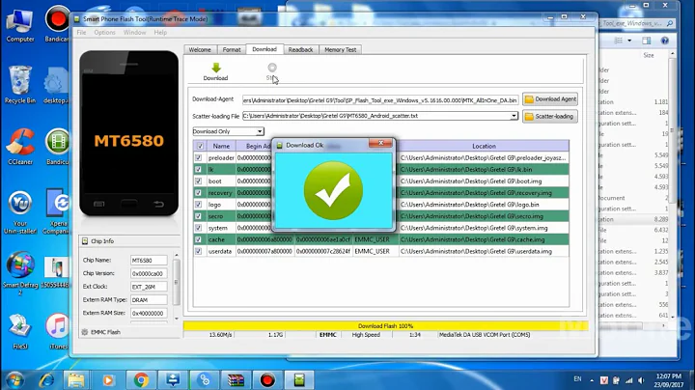Screen dimensions: 695x390
Task: Uncheck the secro partition checkbox
Action: (x=198, y=216)
